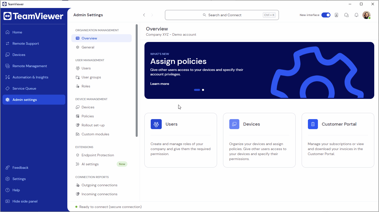The height and width of the screenshot is (212, 379).
Task: Click the Ctrl + K shortcut hint
Action: pos(269,15)
